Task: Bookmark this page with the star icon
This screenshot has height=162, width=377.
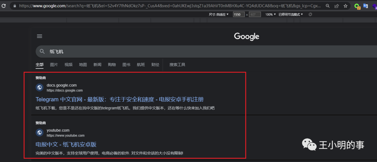Action: (346, 6)
